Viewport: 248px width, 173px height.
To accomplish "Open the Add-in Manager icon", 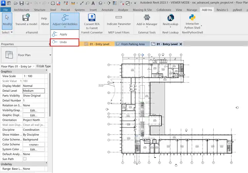I will pos(147,17).
